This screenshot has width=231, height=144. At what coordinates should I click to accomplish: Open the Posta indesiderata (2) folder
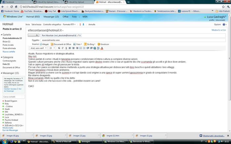pos(12,38)
